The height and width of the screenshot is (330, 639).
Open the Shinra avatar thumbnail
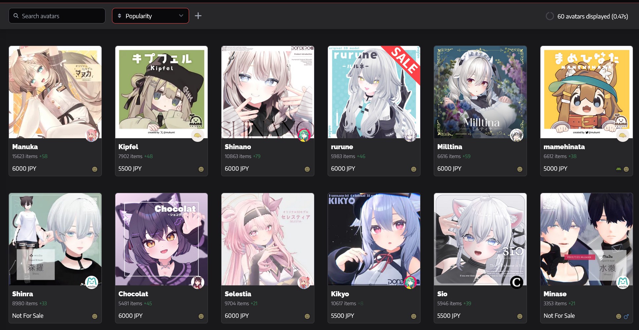(x=55, y=239)
